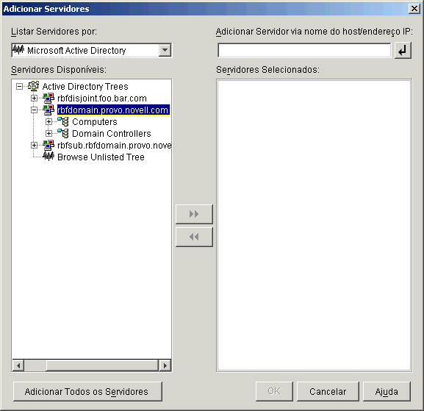Expand the rbfdisjoint.foo.bar.com node
Viewport: 424px width, 411px height.
[x=34, y=99]
